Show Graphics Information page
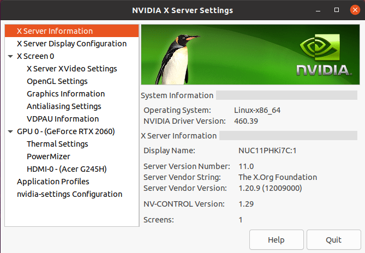The width and height of the screenshot is (365, 253). tap(65, 94)
